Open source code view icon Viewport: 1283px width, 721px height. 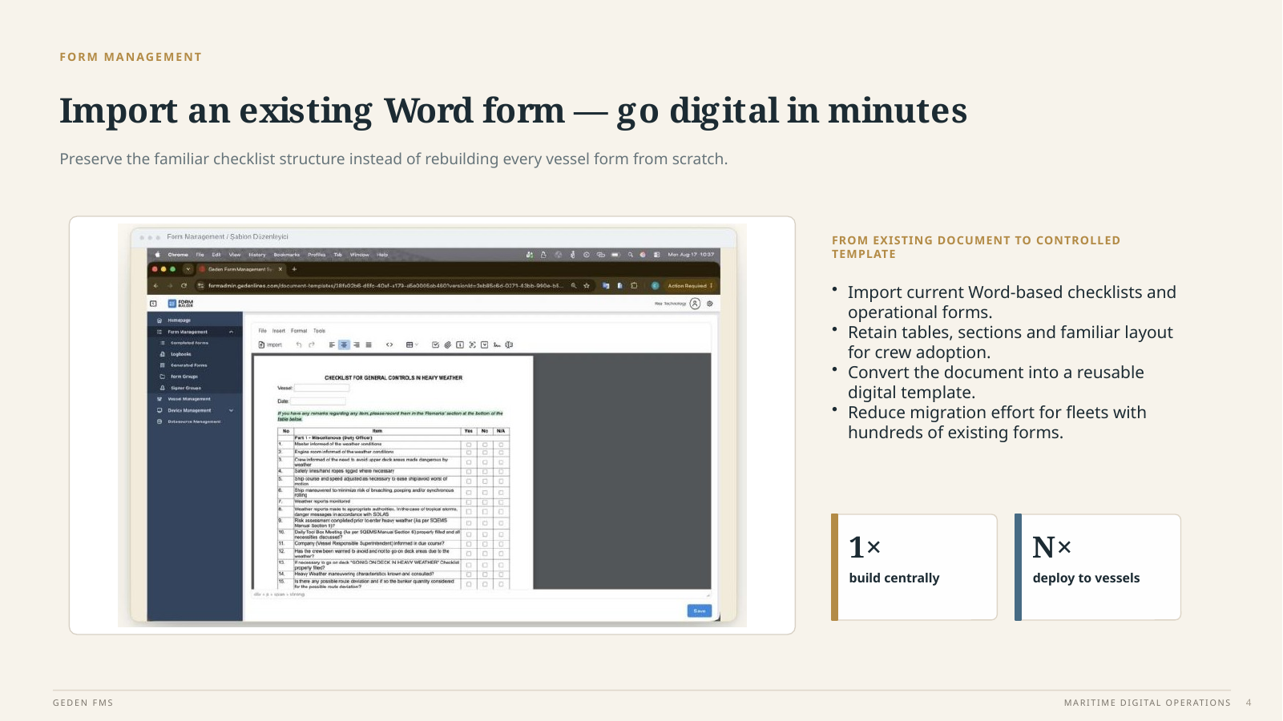389,345
